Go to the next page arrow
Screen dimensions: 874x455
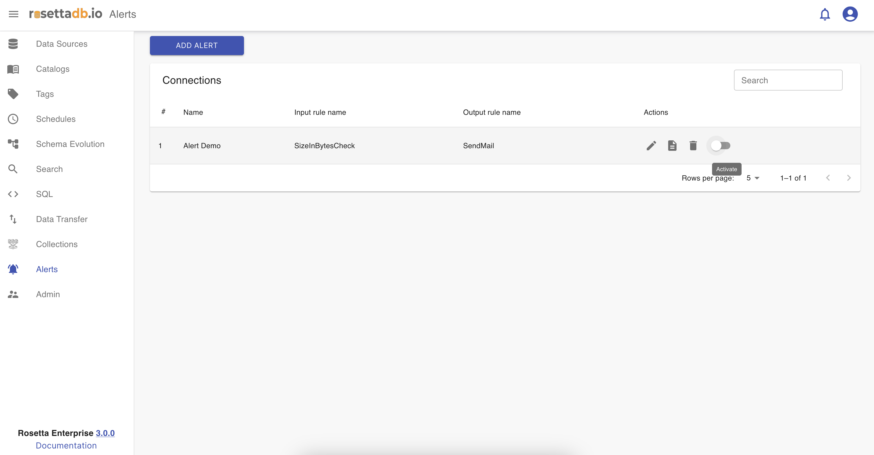849,178
